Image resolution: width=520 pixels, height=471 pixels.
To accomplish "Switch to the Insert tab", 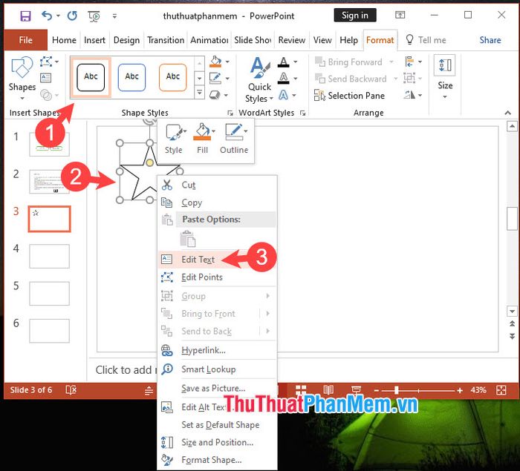I will [x=94, y=40].
